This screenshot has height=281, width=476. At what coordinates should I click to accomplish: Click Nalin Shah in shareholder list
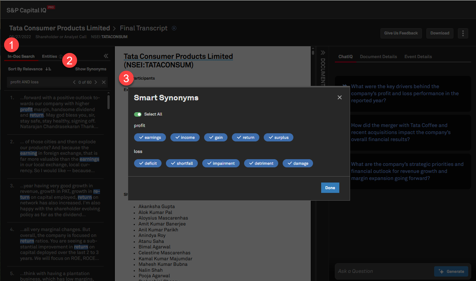point(150,270)
